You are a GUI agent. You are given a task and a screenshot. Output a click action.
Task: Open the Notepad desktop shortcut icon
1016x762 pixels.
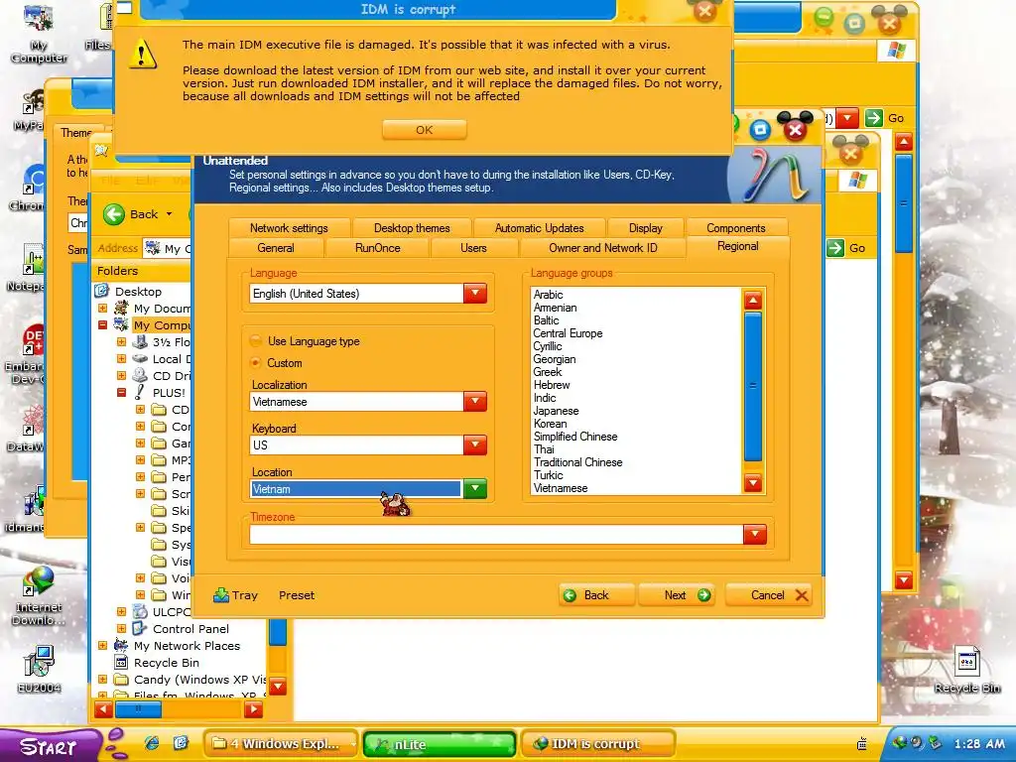coord(29,267)
